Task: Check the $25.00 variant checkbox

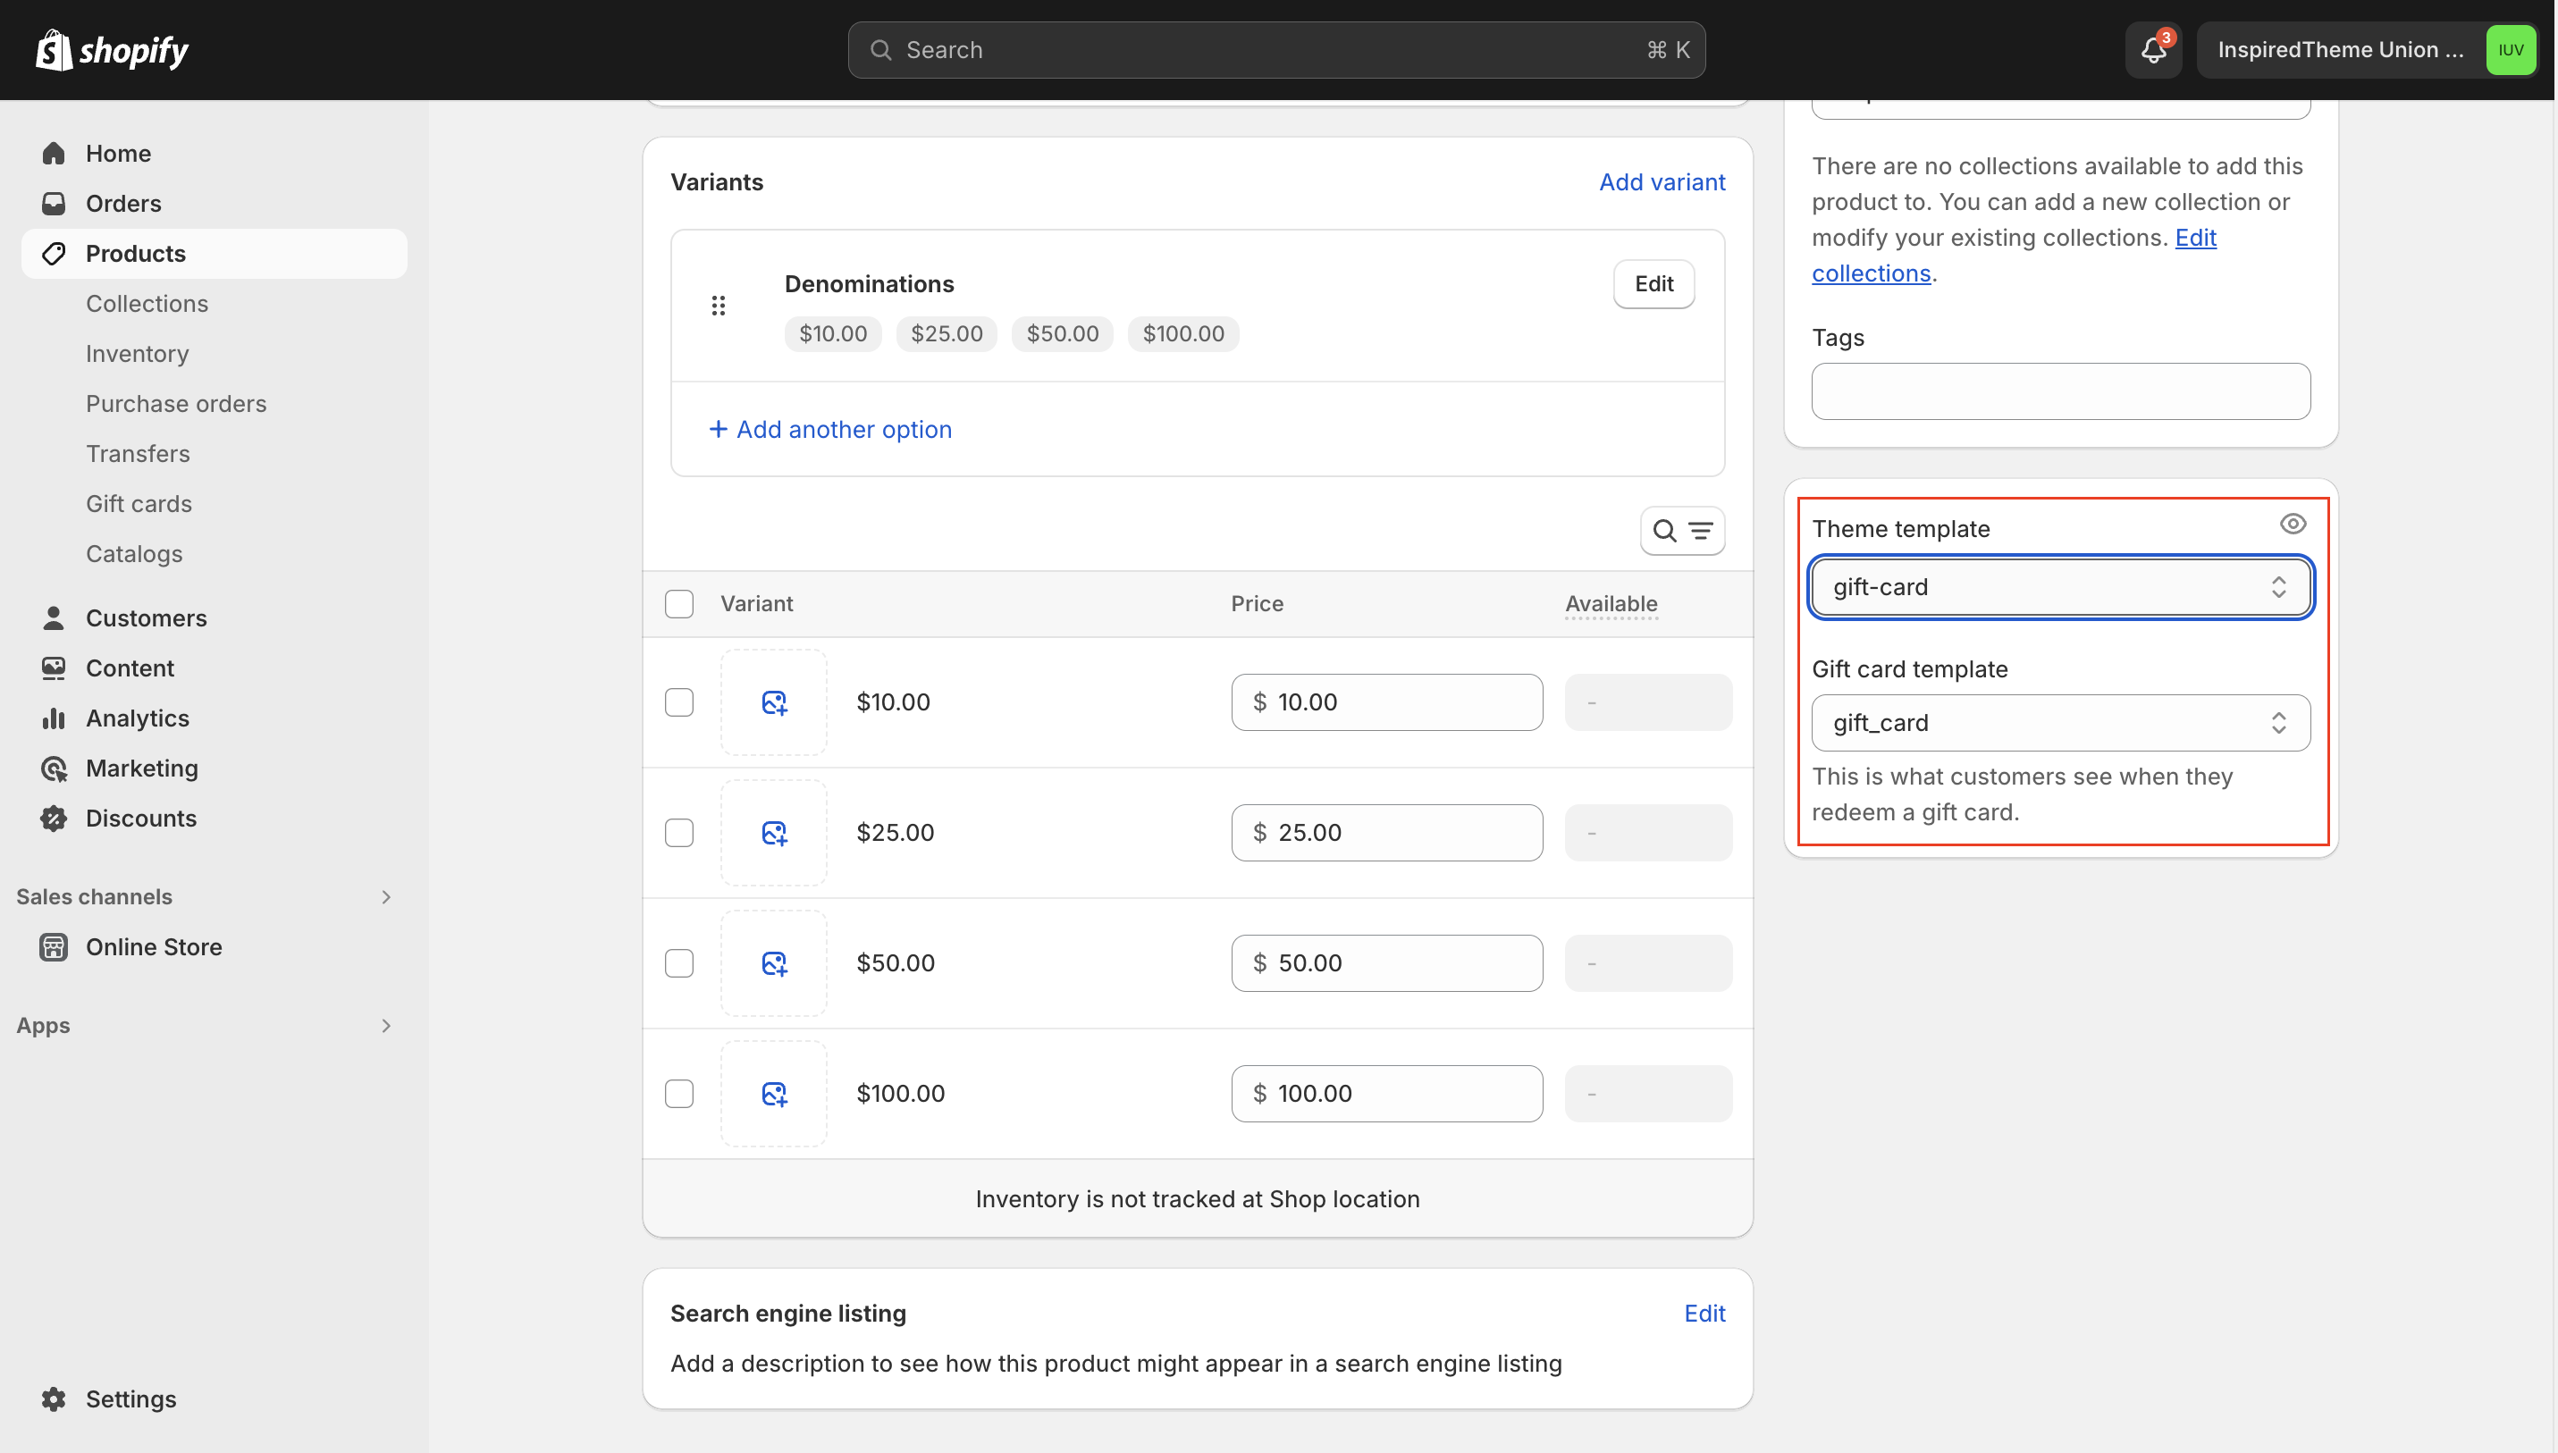Action: (678, 832)
